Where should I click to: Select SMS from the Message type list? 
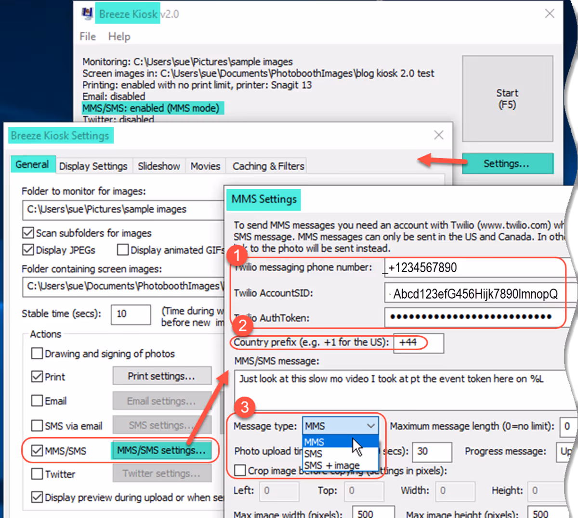click(x=341, y=454)
